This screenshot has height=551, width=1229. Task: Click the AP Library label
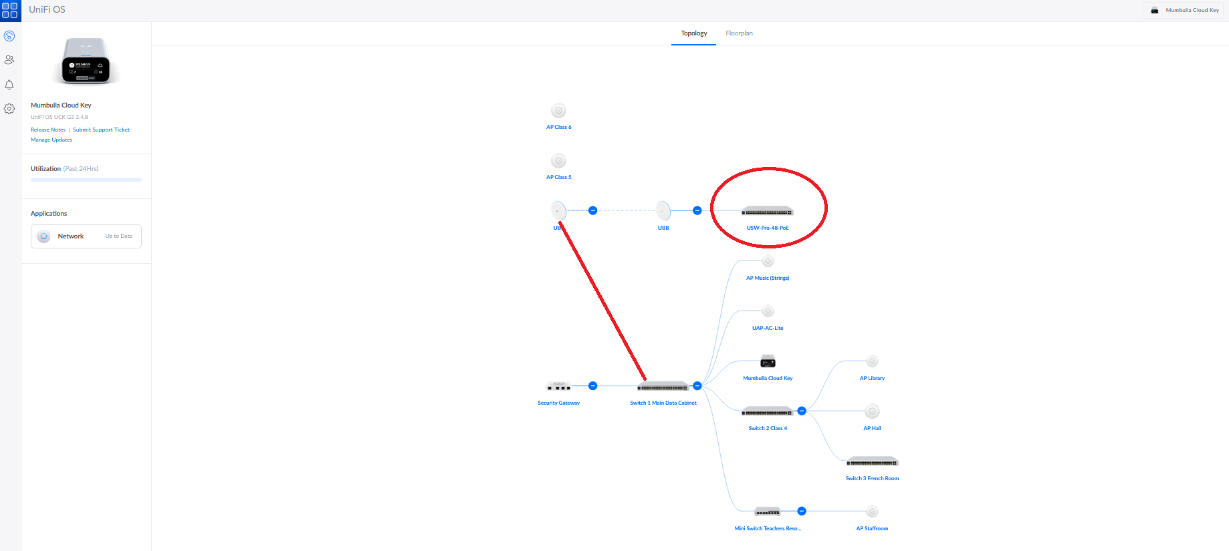(x=872, y=378)
